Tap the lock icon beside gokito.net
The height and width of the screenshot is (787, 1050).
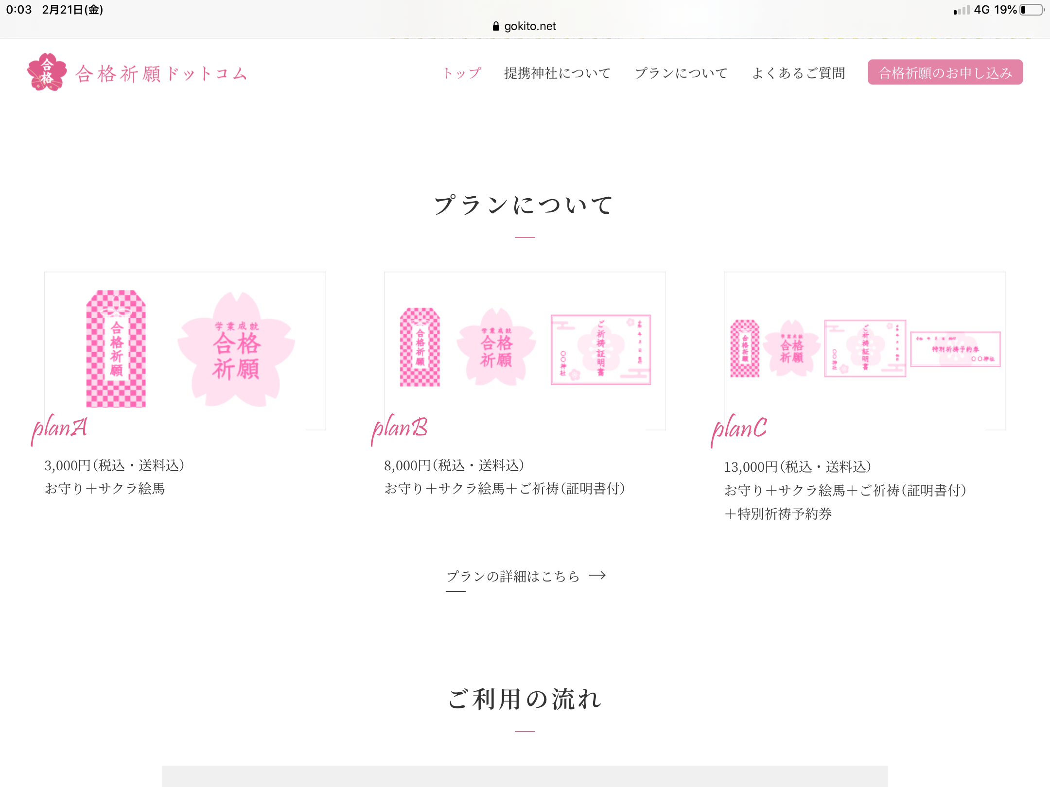pyautogui.click(x=496, y=26)
